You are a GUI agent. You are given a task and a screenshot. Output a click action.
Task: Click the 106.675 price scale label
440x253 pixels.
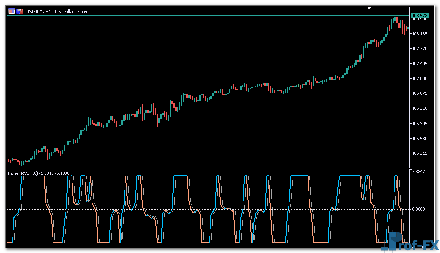[420, 93]
